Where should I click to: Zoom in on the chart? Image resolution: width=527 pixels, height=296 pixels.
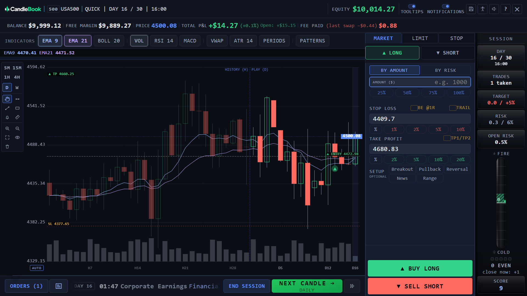point(7,129)
